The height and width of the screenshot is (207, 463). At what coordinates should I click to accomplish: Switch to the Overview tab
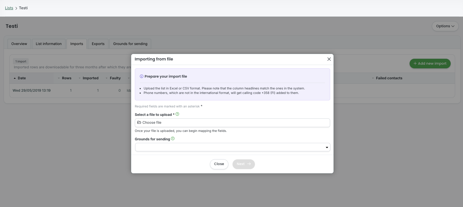(x=19, y=44)
